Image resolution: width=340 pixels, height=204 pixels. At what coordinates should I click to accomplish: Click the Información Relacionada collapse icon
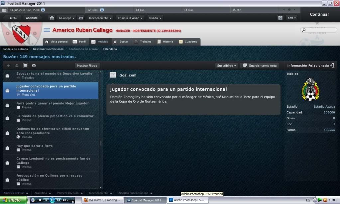[332, 65]
